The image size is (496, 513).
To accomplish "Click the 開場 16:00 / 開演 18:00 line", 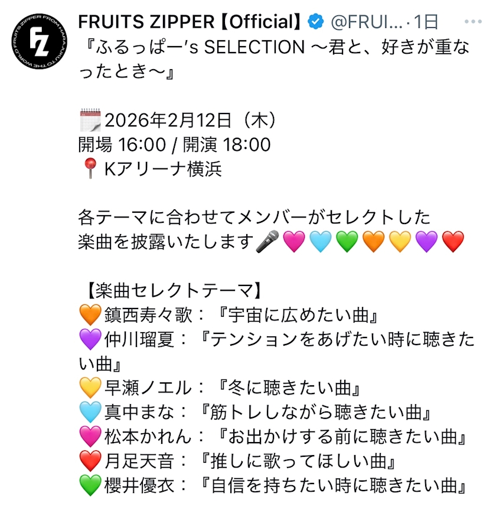I will (x=175, y=145).
